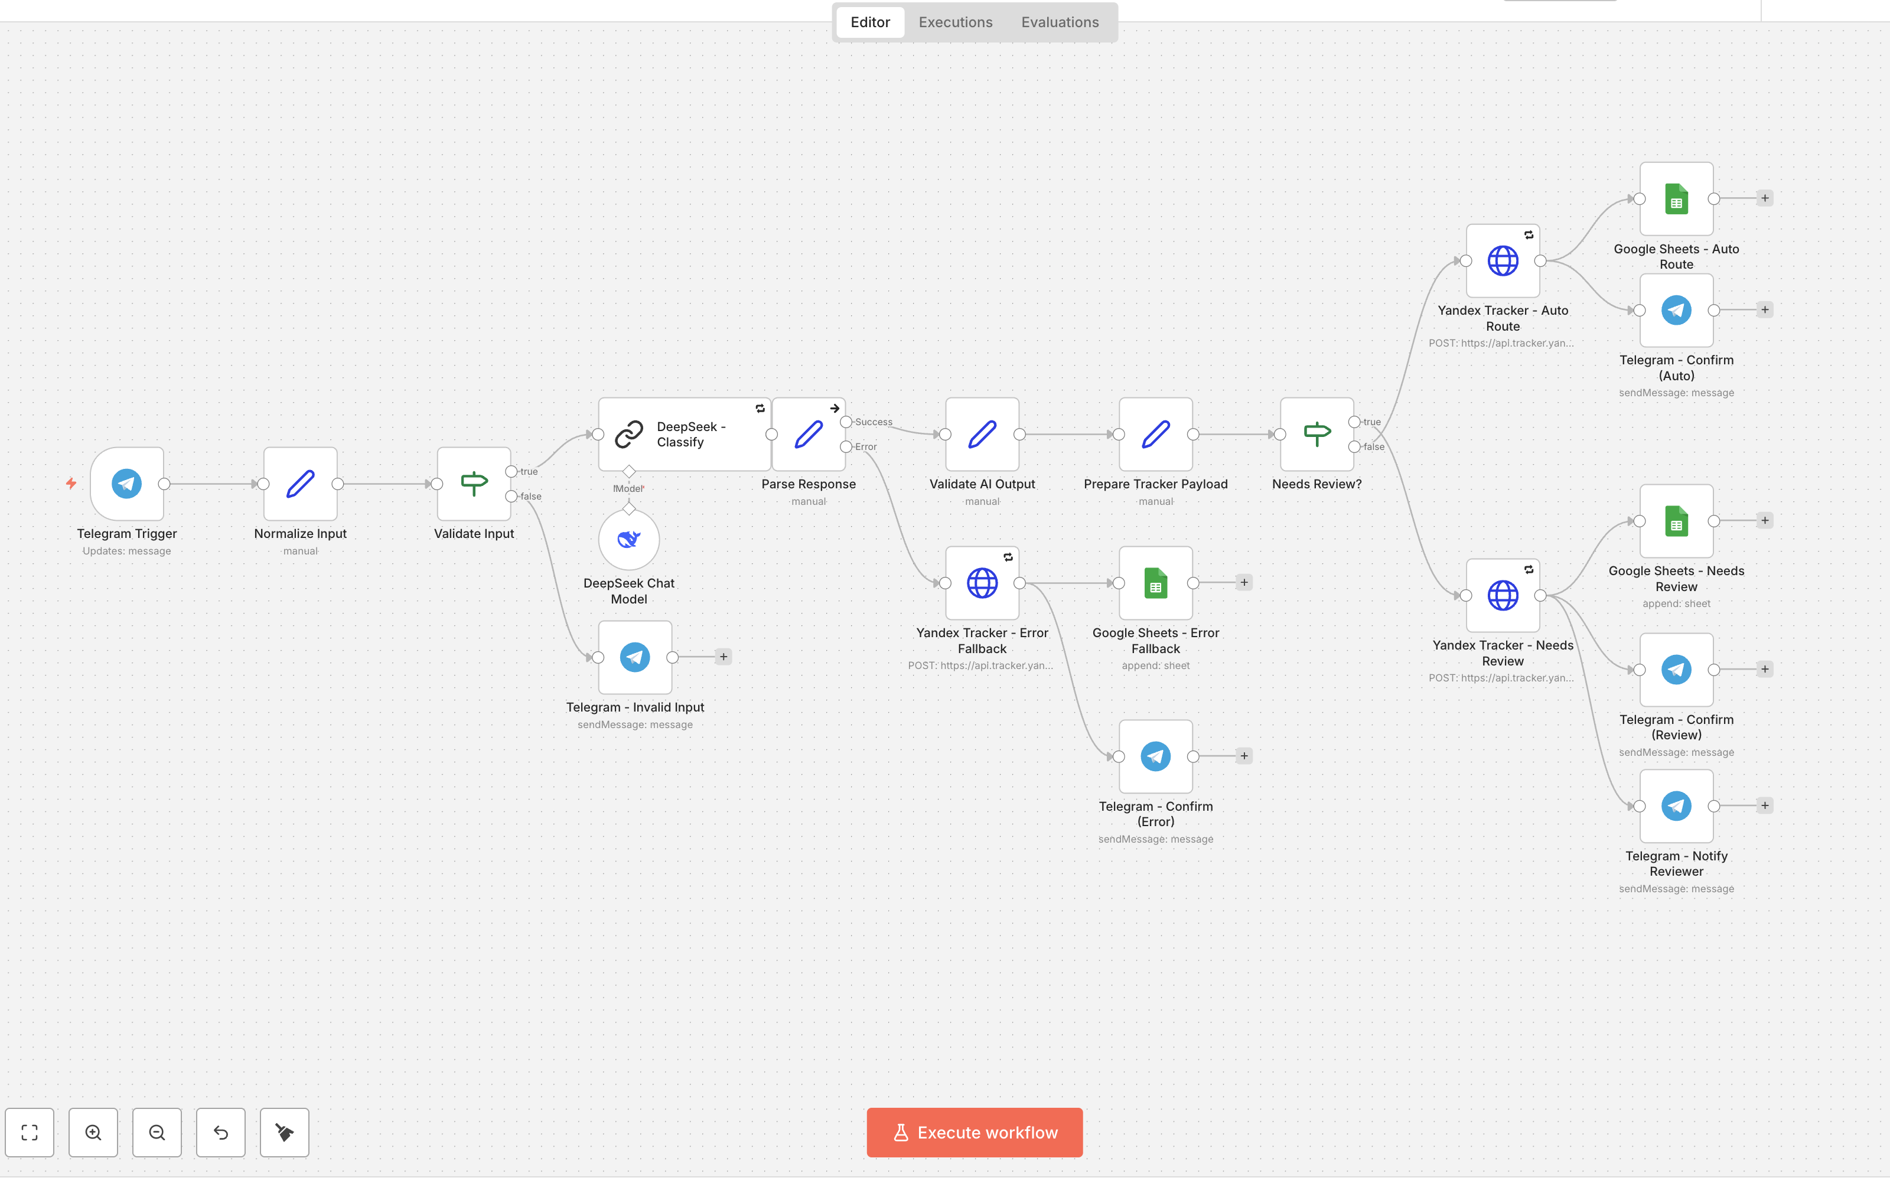Click the undo arrow icon
This screenshot has width=1890, height=1181.
tap(220, 1132)
